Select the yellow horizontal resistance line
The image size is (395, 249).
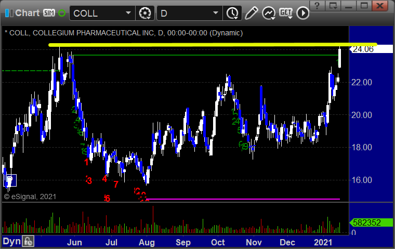pyautogui.click(x=213, y=45)
